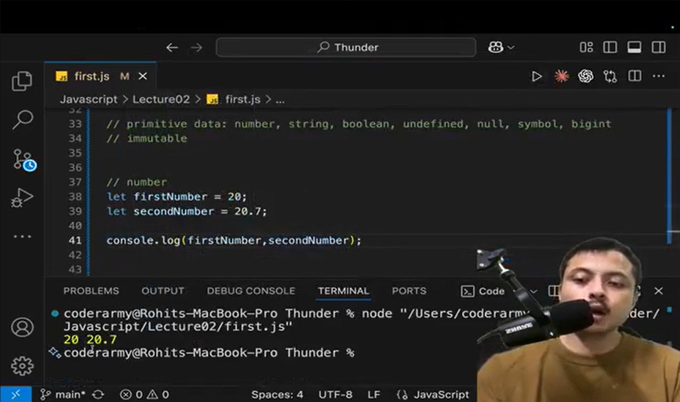Open the Explorer view in activity bar
The height and width of the screenshot is (402, 680).
point(22,81)
